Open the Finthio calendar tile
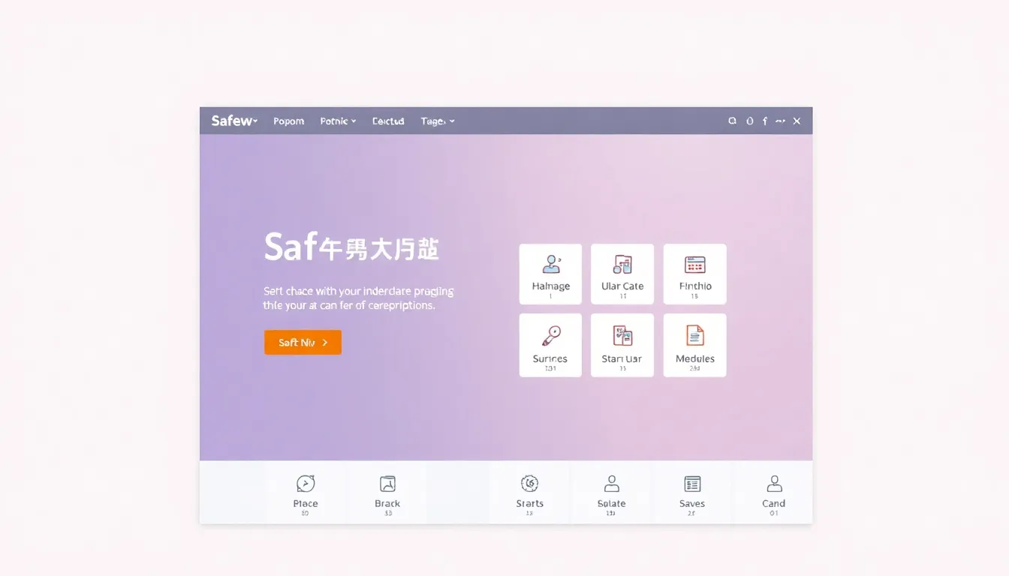 pyautogui.click(x=694, y=265)
